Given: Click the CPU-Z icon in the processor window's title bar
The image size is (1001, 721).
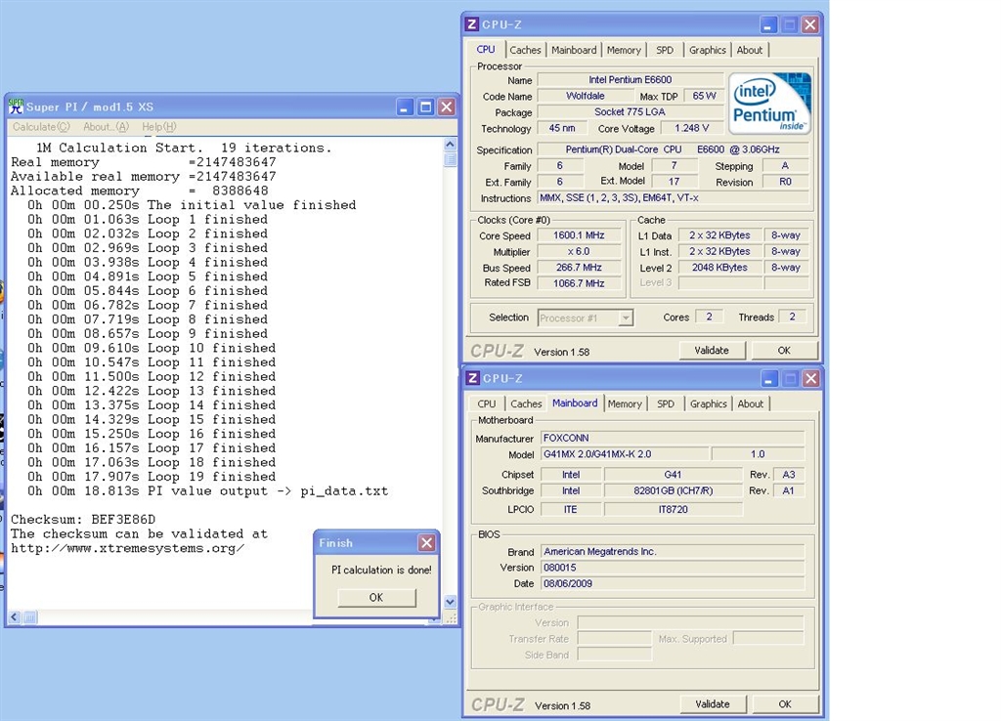Looking at the screenshot, I should point(472,24).
